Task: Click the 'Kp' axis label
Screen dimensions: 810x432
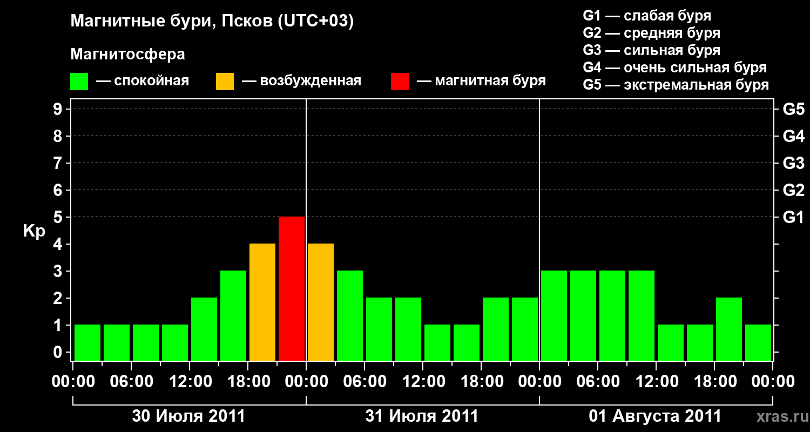Action: click(x=34, y=232)
